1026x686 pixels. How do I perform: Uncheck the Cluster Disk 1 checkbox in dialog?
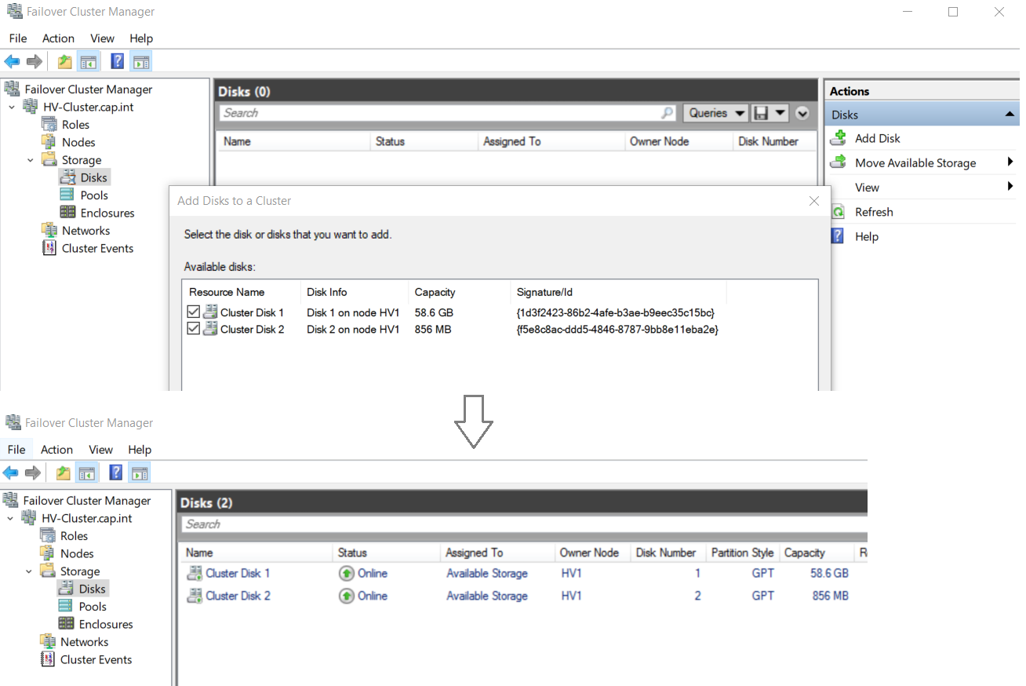click(194, 312)
